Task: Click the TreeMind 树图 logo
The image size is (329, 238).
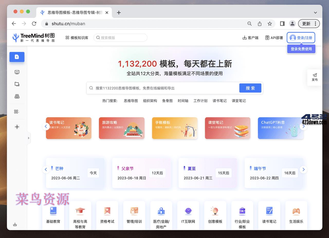Action: [x=33, y=37]
